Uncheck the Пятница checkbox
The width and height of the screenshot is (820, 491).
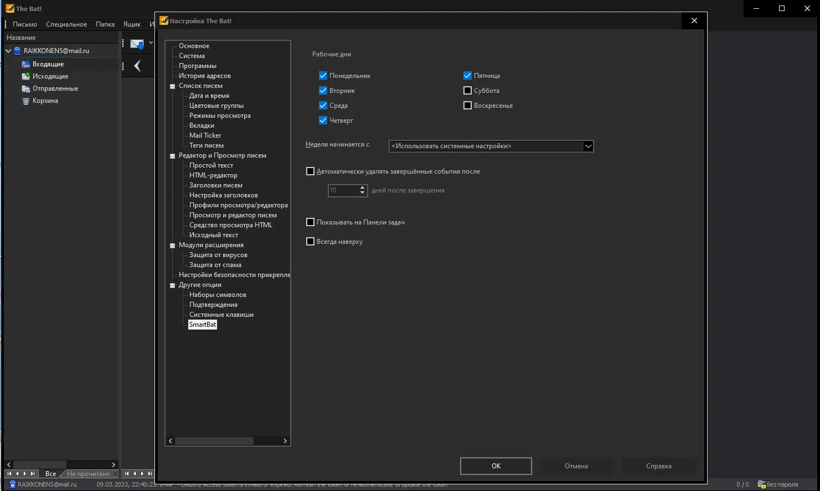[x=467, y=75]
